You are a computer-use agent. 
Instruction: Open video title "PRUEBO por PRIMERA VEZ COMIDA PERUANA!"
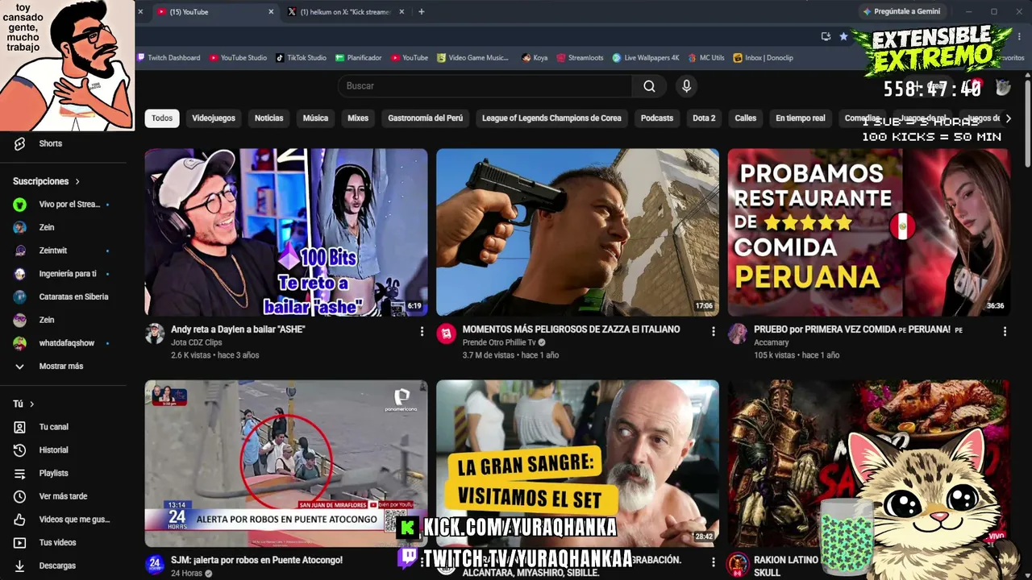[x=858, y=329]
